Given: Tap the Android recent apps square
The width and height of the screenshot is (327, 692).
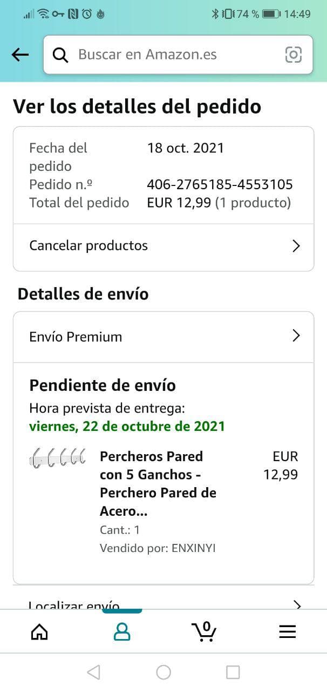Looking at the screenshot, I should [x=233, y=672].
